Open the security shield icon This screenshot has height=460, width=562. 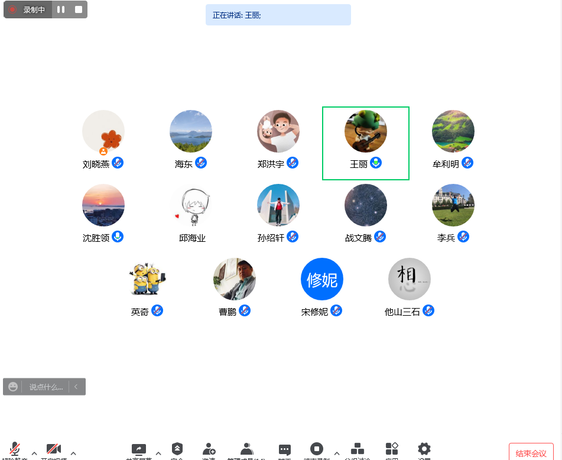coord(177,449)
